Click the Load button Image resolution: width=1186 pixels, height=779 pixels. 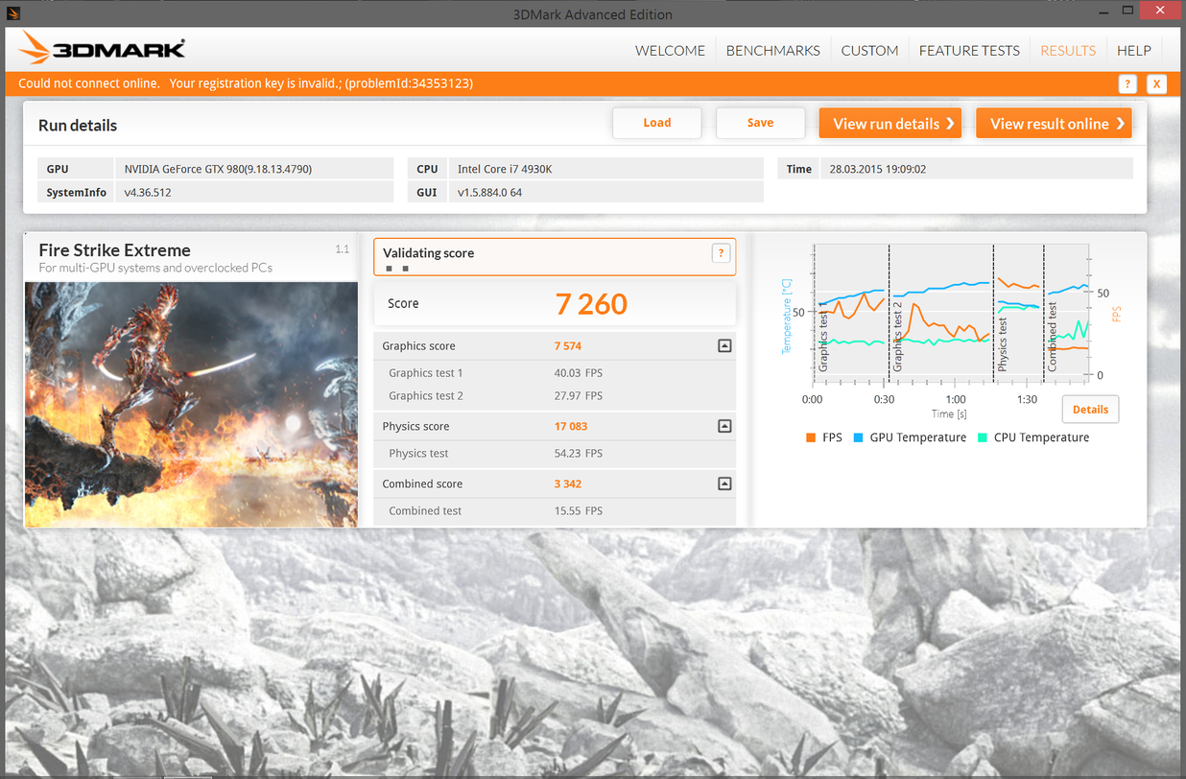657,123
